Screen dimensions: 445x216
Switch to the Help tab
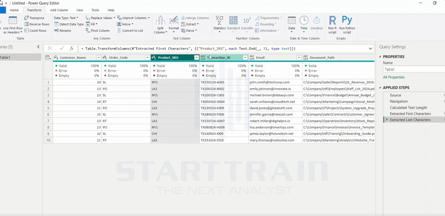[x=111, y=10]
